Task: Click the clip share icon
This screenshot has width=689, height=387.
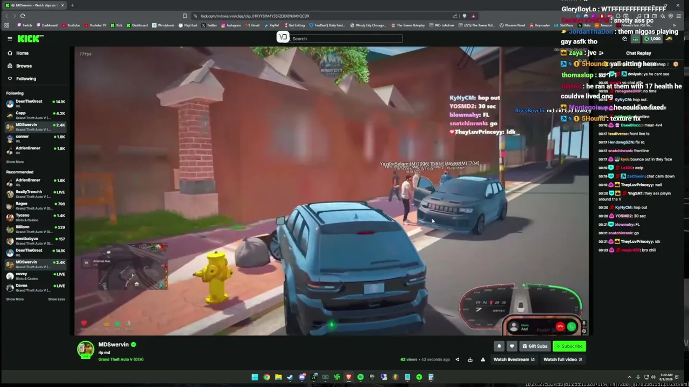Action: [x=458, y=360]
